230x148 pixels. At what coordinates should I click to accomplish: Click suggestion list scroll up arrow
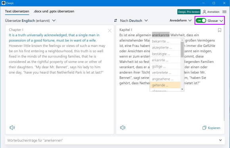click(182, 40)
